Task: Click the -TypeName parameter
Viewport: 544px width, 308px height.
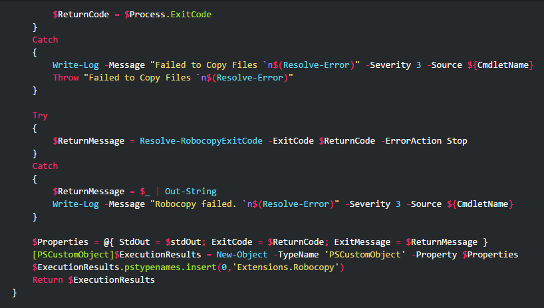Action: [296, 255]
